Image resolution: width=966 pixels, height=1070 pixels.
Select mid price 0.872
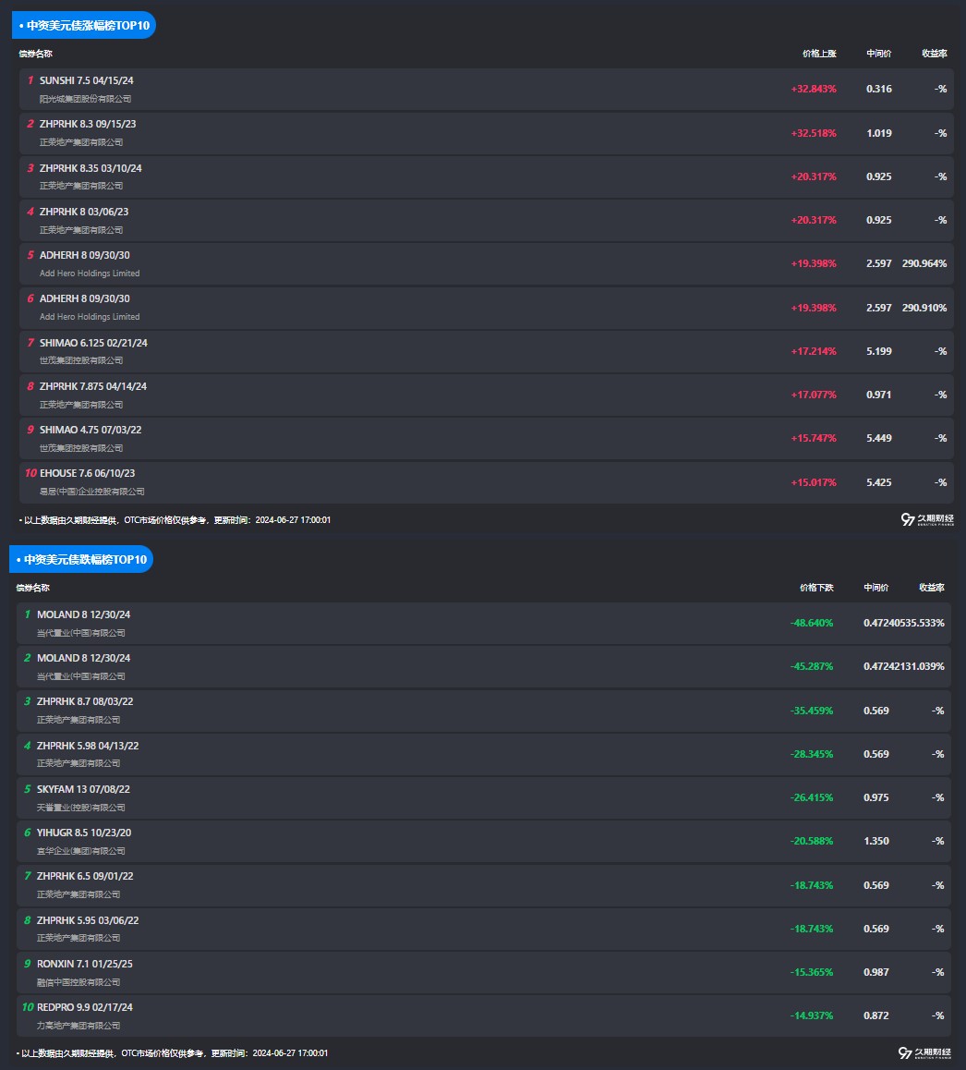point(875,1016)
